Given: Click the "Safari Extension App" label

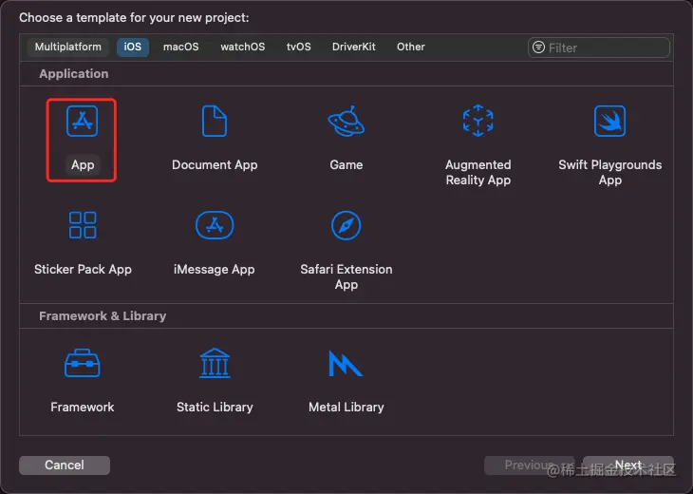Looking at the screenshot, I should 346,276.
